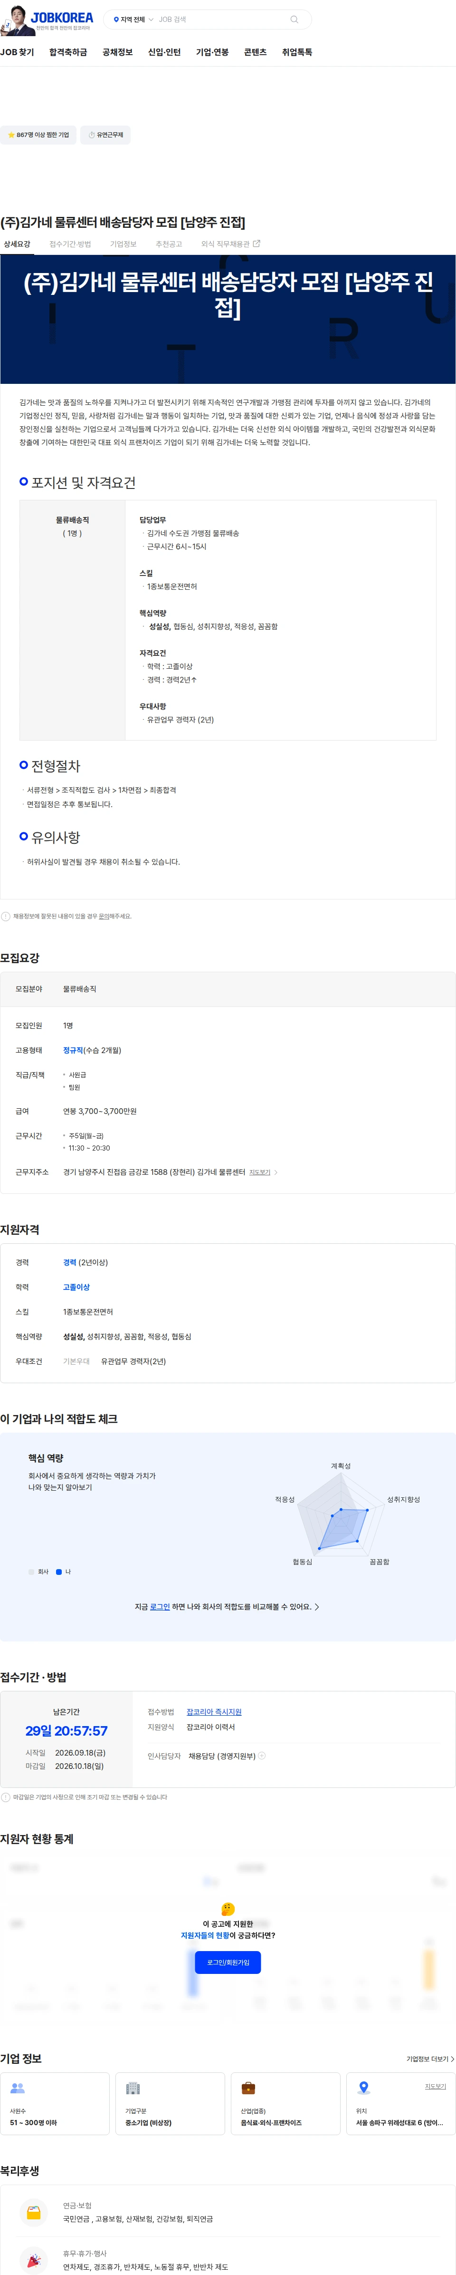Open the JOB 찾기 menu
The image size is (456, 2275).
pos(17,52)
